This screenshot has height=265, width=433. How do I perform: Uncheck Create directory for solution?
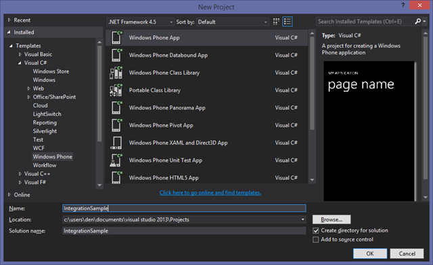click(x=316, y=231)
